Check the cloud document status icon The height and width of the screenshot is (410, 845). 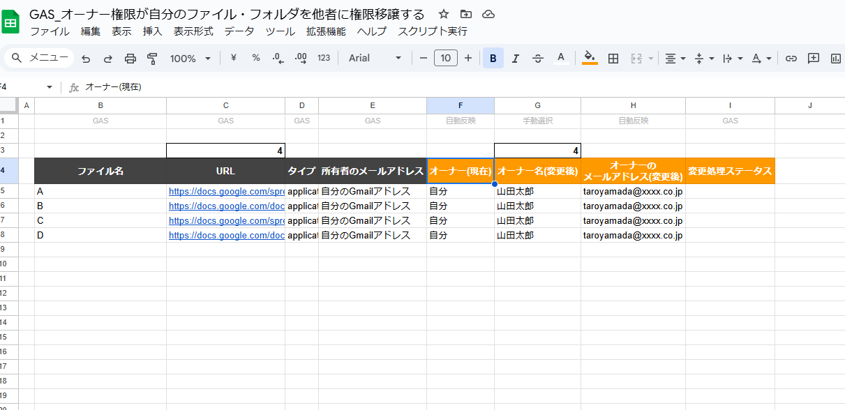488,14
